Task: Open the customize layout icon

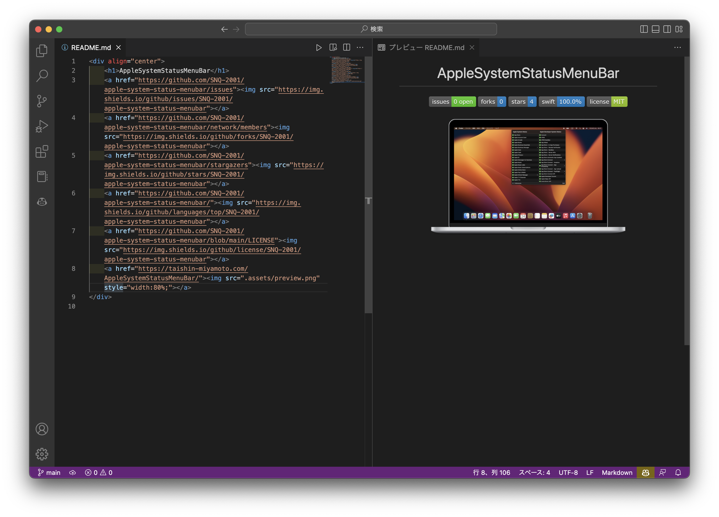Action: point(679,29)
